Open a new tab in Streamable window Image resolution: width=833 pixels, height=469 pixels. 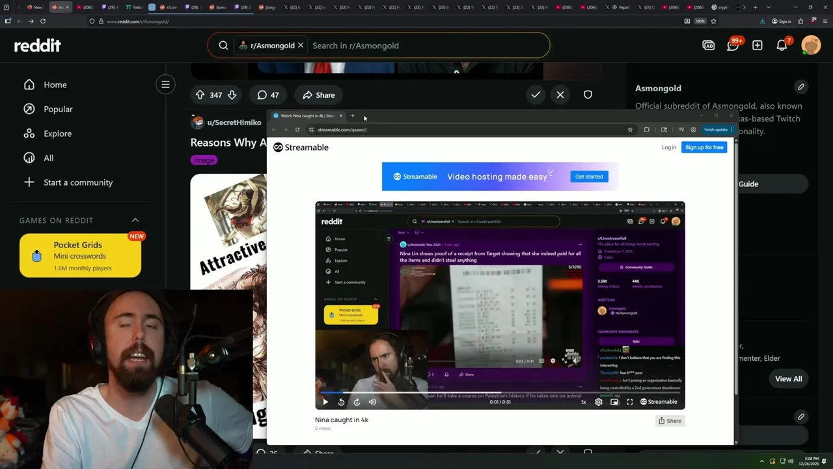coord(353,116)
